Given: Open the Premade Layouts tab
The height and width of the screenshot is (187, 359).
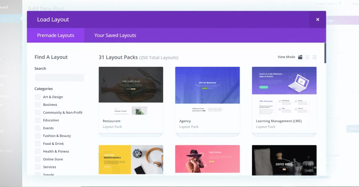Looking at the screenshot, I should [x=55, y=35].
